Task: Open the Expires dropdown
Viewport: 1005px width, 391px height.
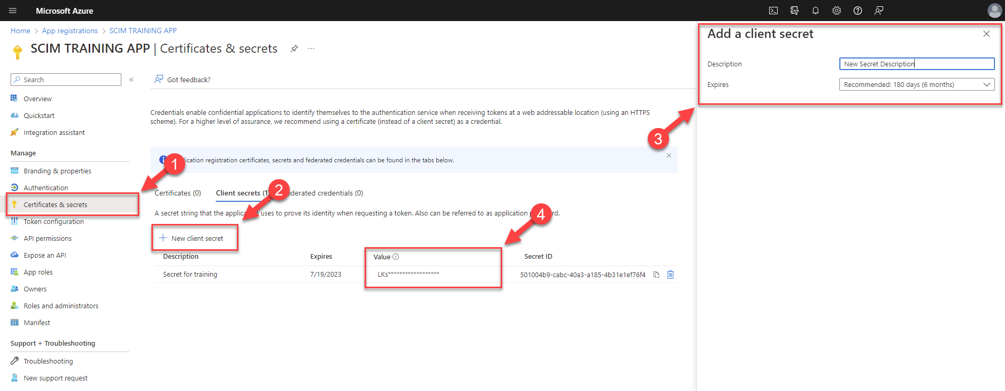Action: click(x=917, y=84)
